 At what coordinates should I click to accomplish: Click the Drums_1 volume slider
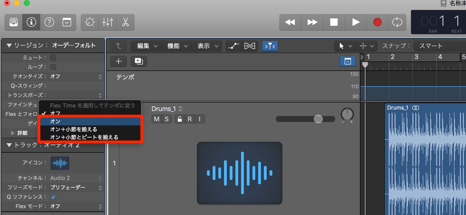(x=305, y=119)
